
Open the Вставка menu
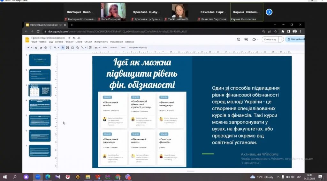(x=59, y=42)
